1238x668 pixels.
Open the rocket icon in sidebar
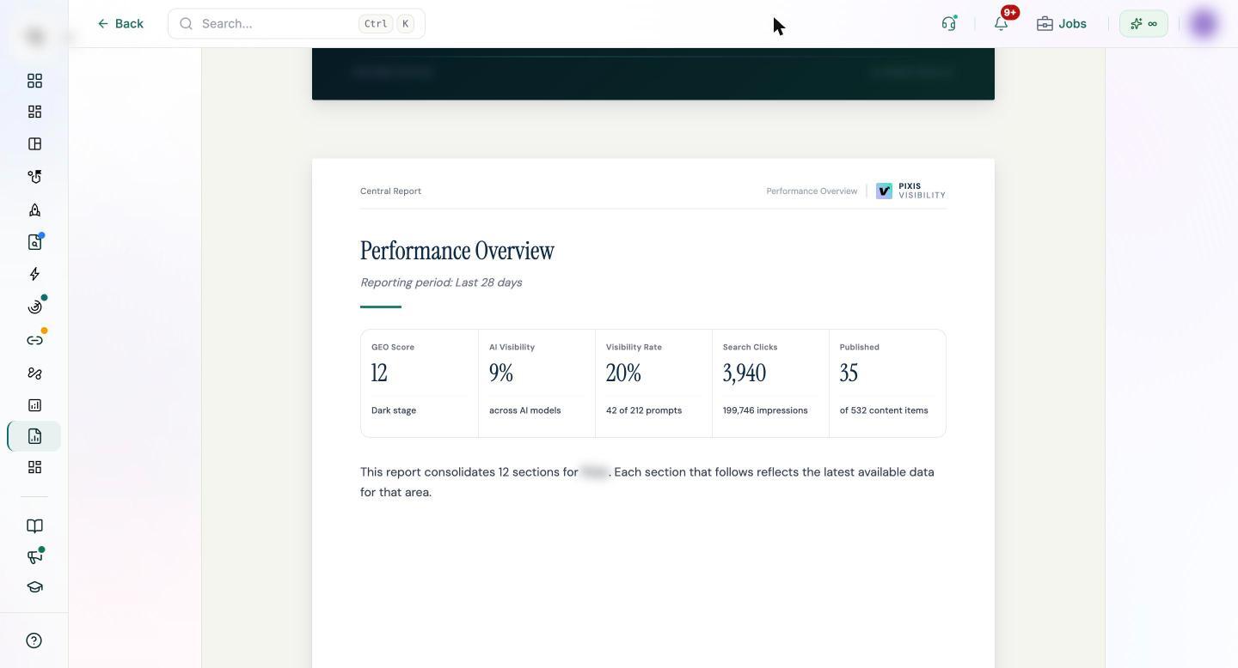click(34, 210)
